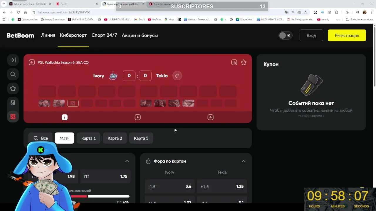Screen dimensions: 376x211
Task: Open the browser extensions puzzle icon
Action: point(337,12)
